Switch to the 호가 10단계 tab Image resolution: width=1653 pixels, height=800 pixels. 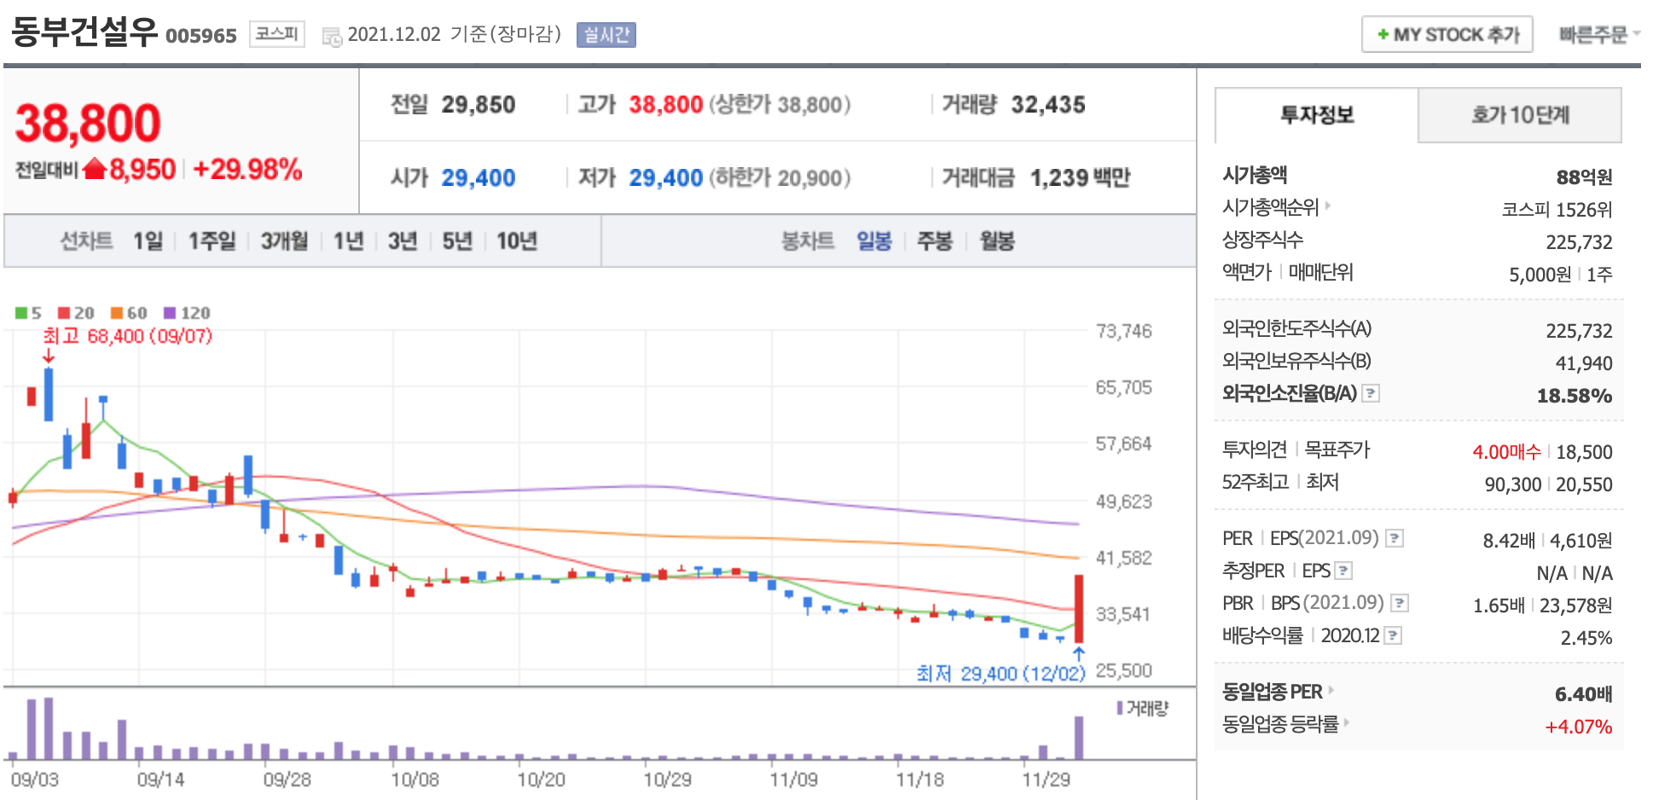click(1519, 115)
